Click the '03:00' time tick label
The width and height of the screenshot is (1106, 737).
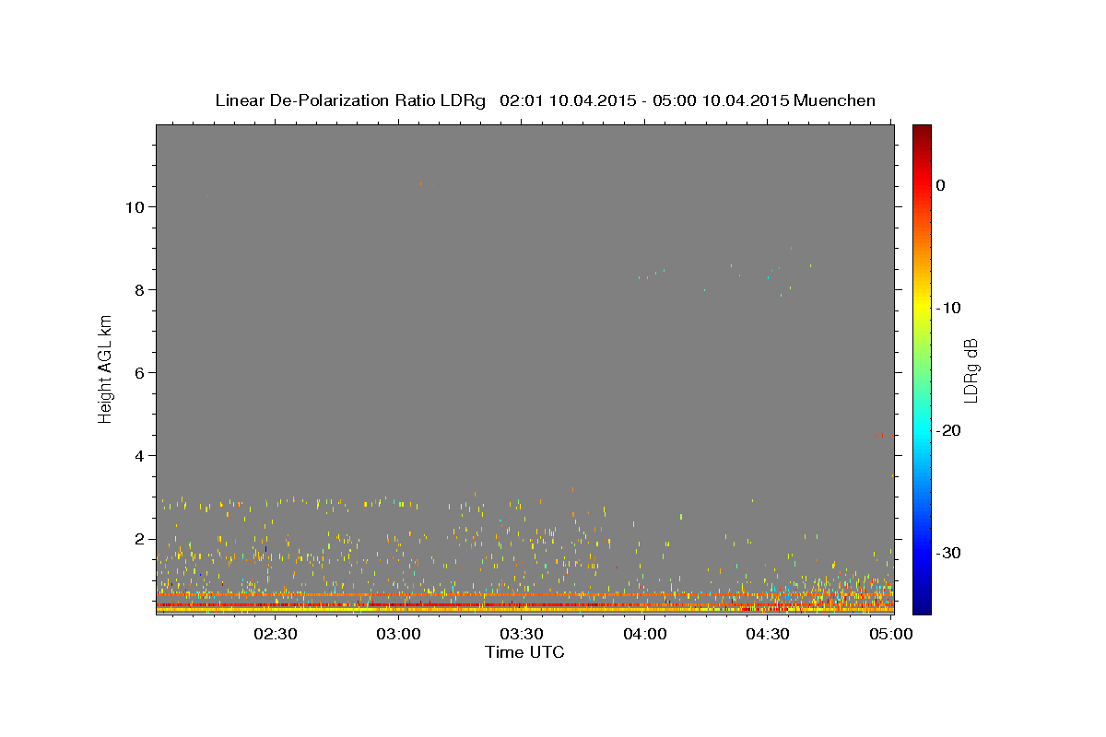coord(398,634)
